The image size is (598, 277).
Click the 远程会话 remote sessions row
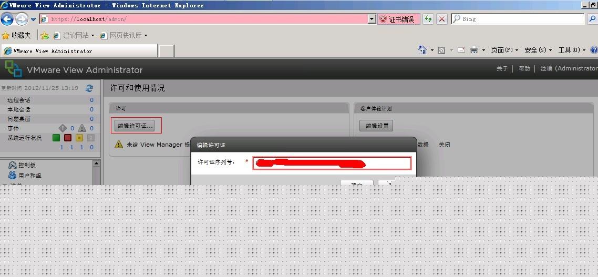(50, 100)
